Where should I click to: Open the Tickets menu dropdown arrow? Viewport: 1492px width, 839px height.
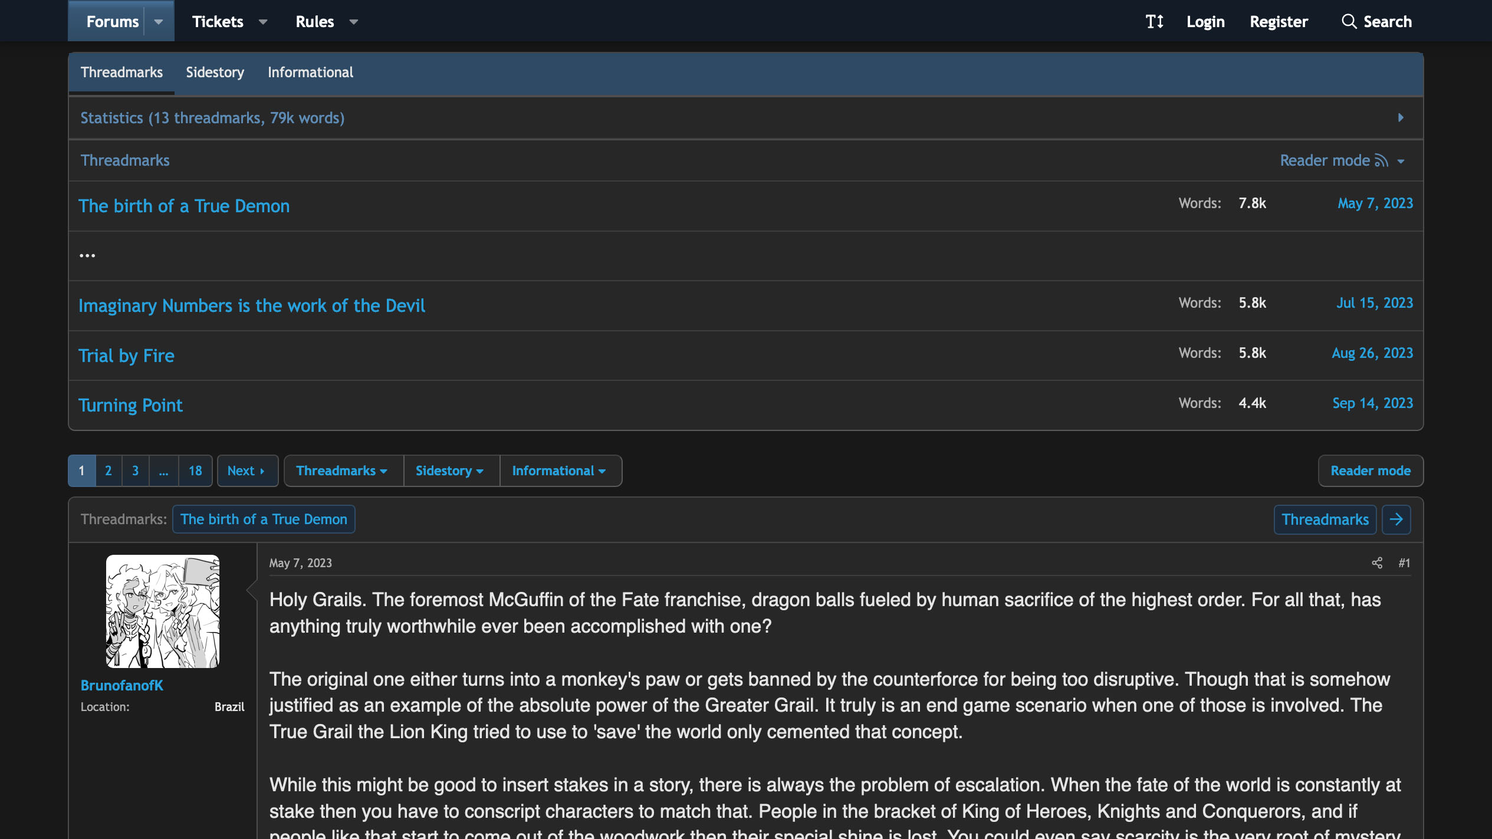[x=263, y=22]
